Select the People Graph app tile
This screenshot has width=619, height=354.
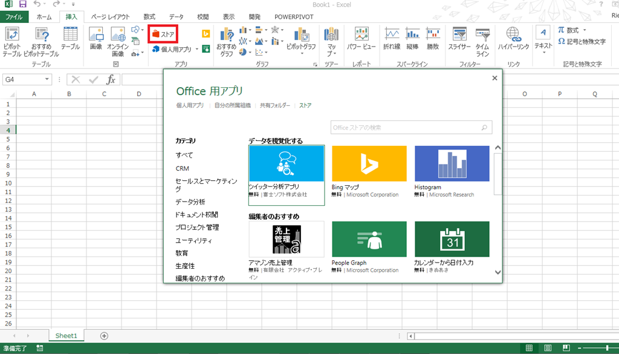tap(369, 247)
